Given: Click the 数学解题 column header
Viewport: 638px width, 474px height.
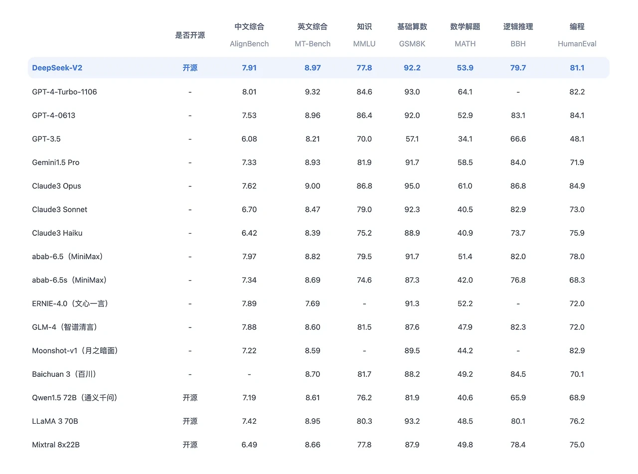Looking at the screenshot, I should point(465,27).
